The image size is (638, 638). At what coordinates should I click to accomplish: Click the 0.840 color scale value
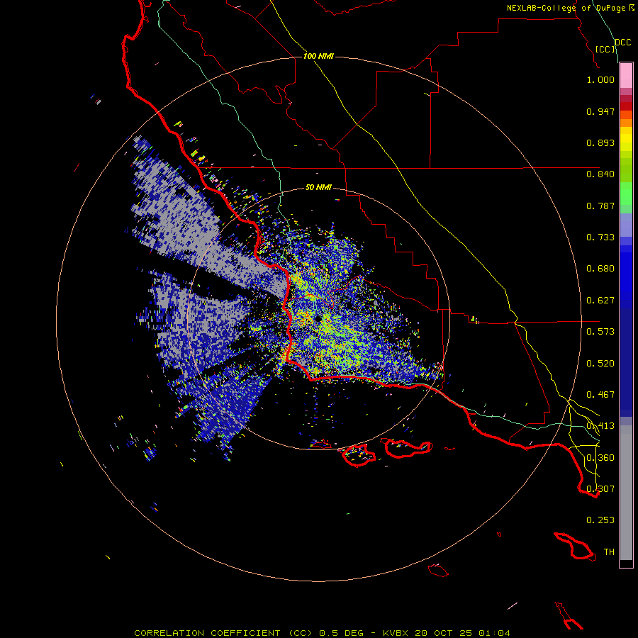click(600, 174)
